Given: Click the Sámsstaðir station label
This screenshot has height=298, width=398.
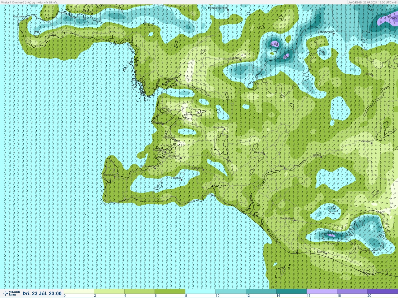Looking at the screenshot, I should (x=287, y=218).
